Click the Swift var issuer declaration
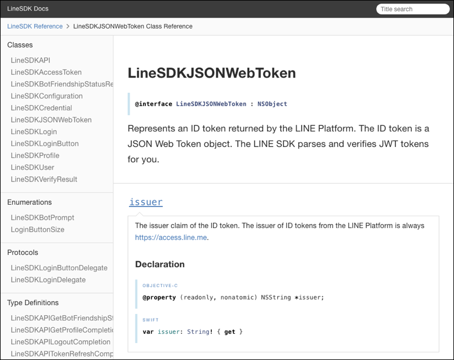The height and width of the screenshot is (360, 454). (x=193, y=331)
